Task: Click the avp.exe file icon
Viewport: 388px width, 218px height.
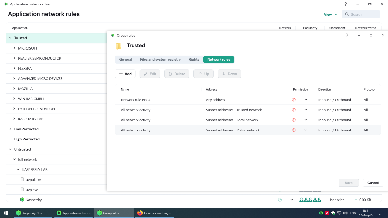Action: pyautogui.click(x=22, y=190)
